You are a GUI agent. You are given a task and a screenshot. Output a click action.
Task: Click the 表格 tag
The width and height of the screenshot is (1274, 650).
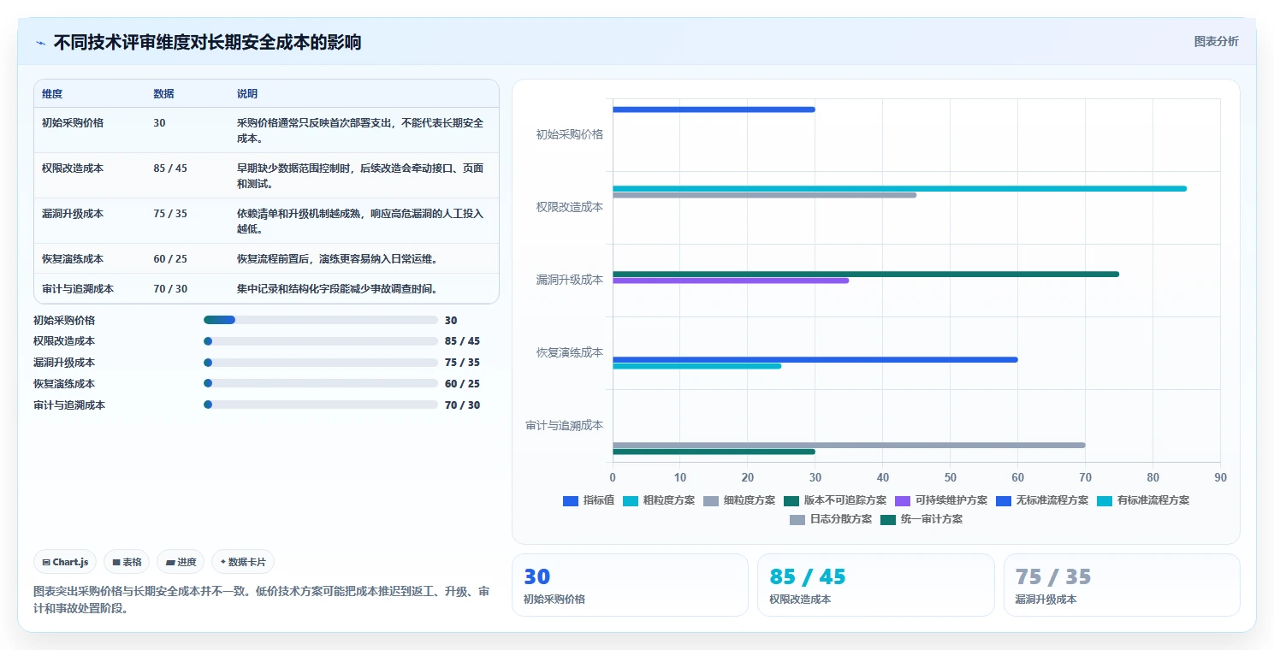pyautogui.click(x=127, y=562)
